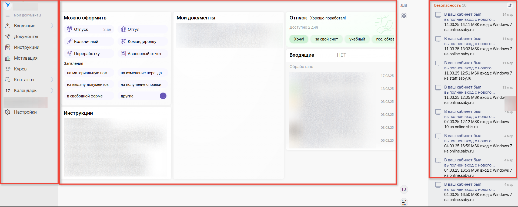The width and height of the screenshot is (518, 207).
Task: Click monitor icon of 14 мар notification
Action: [438, 15]
